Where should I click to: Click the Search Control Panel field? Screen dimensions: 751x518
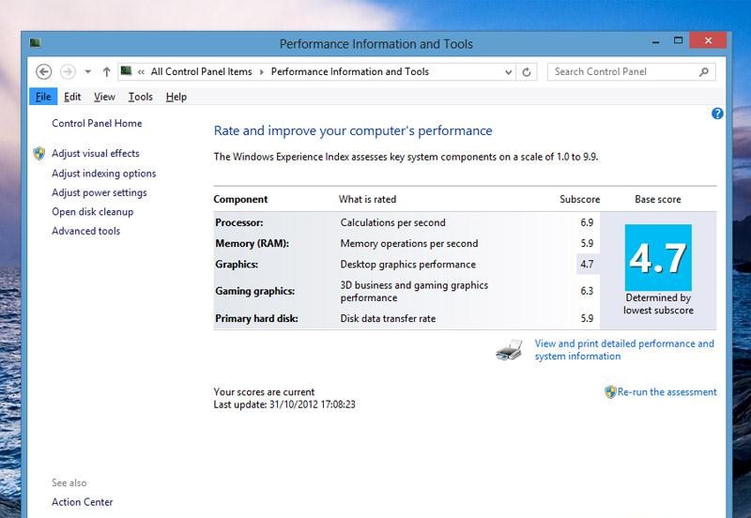pos(620,71)
